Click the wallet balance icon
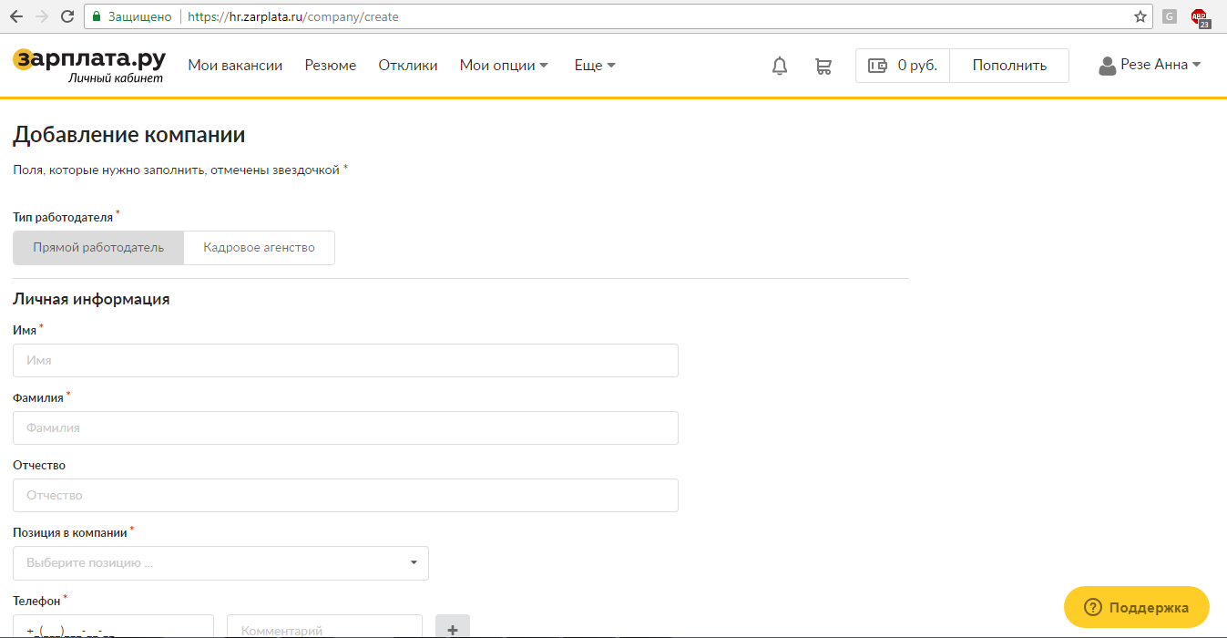 (x=877, y=66)
